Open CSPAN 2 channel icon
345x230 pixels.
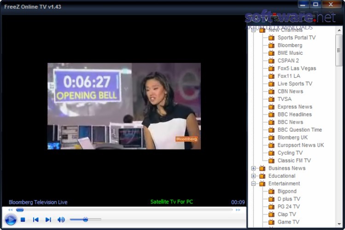[x=271, y=61]
